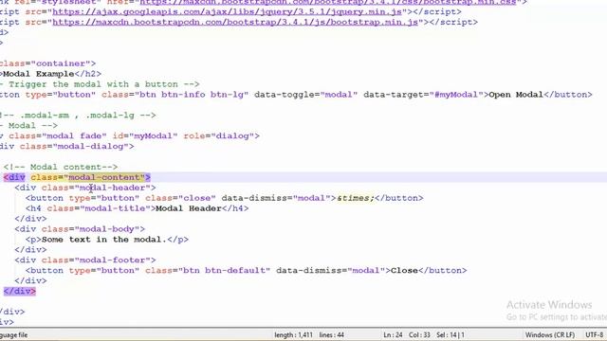The image size is (607, 341).
Task: Click the UTF-8 encoding indicator
Action: 595,334
